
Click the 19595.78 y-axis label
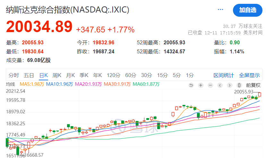click(16, 100)
